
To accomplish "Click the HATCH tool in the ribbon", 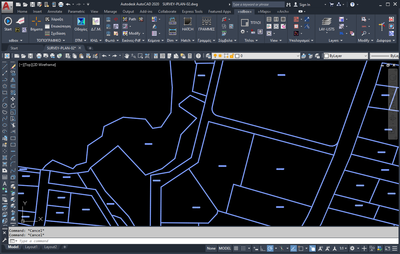I will coord(187,24).
